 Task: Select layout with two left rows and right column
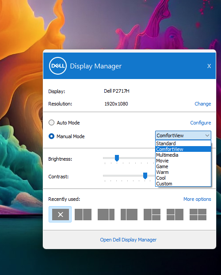[x=175, y=215]
